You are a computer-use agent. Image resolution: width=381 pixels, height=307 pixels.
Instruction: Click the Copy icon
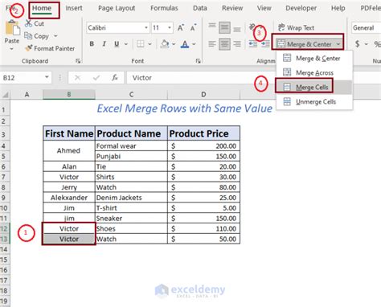tap(28, 36)
